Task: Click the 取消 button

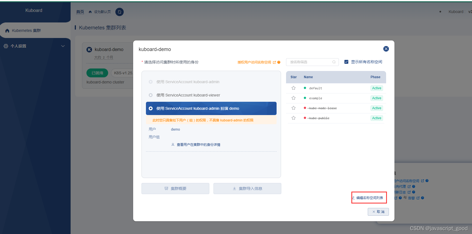Action: point(378,212)
